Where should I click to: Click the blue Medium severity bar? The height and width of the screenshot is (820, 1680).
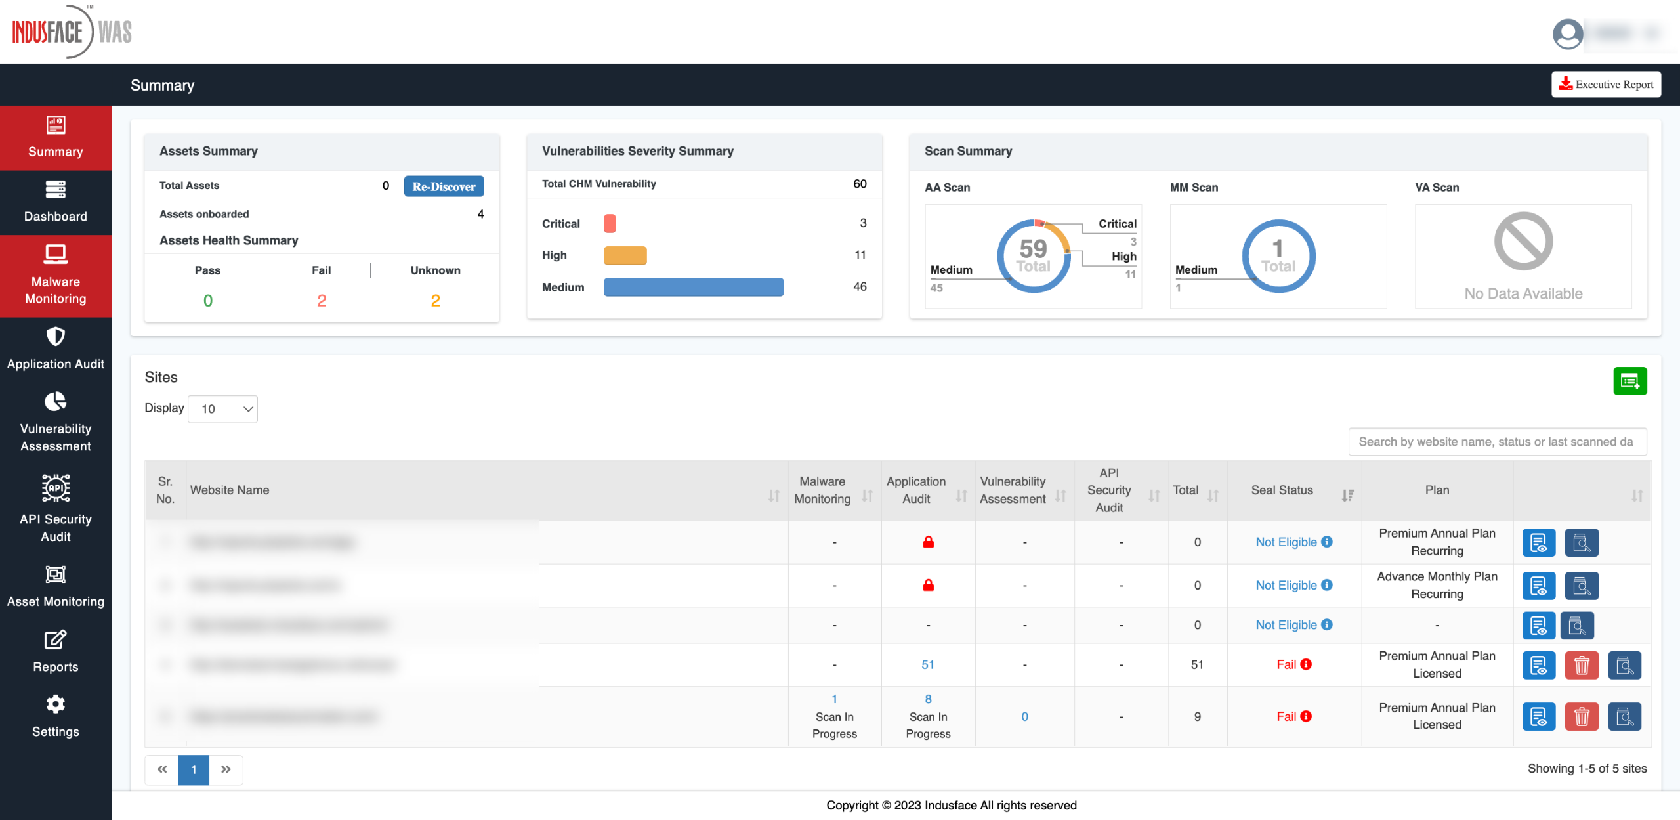coord(693,287)
